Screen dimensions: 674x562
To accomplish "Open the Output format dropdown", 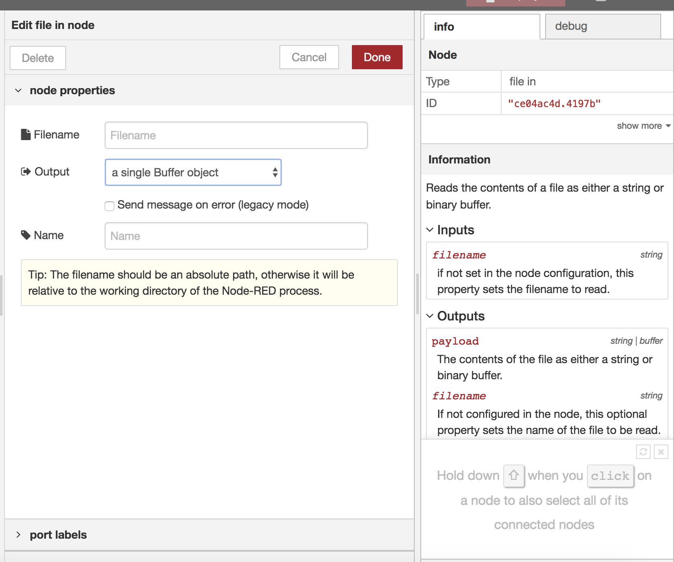I will tap(193, 172).
